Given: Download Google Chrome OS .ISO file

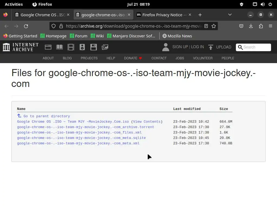Looking at the screenshot, I should pyautogui.click(x=73, y=122).
